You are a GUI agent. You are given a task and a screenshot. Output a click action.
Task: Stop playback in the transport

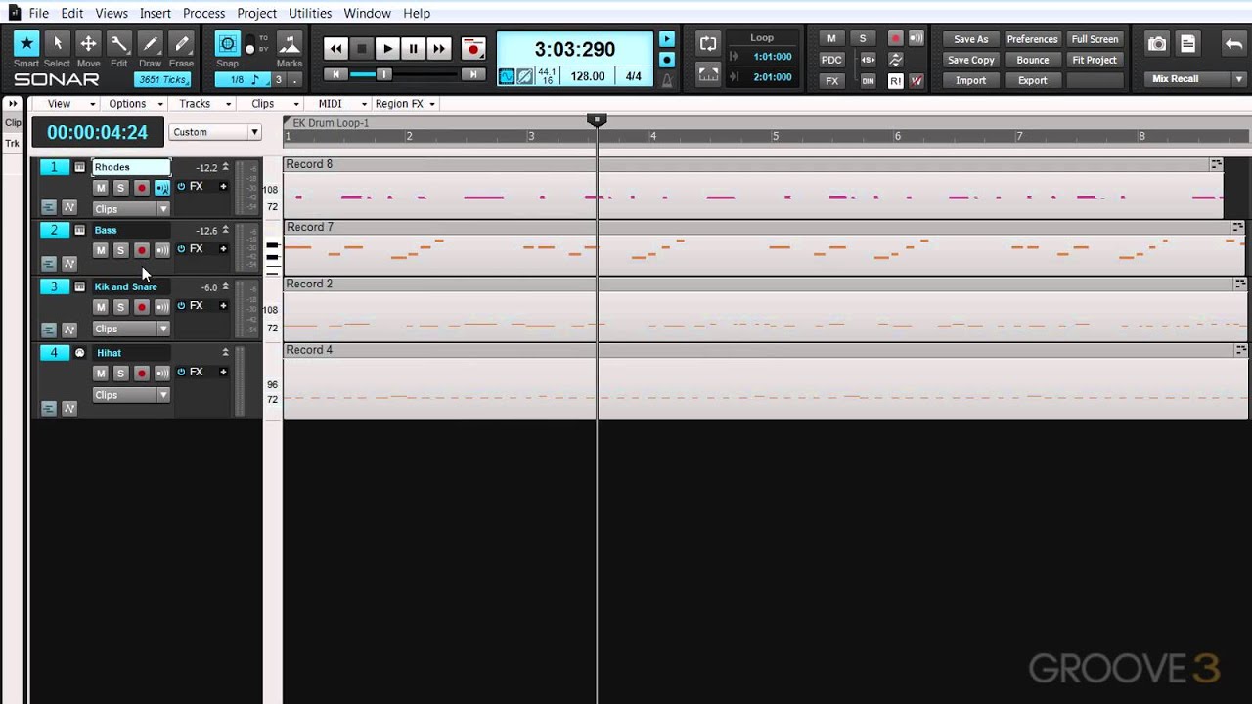coord(362,48)
